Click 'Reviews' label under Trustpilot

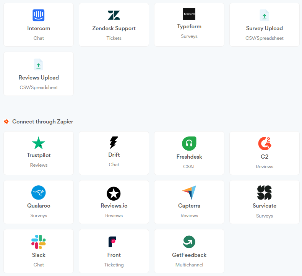click(x=39, y=165)
